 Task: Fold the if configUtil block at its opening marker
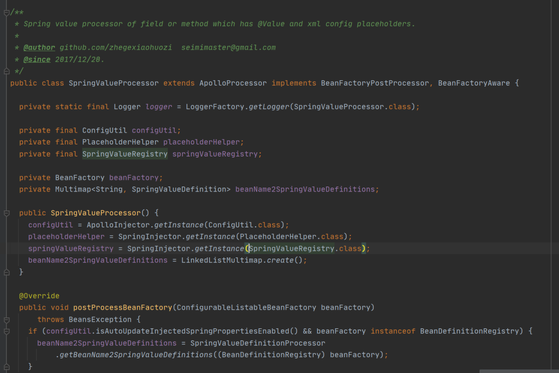tap(7, 332)
